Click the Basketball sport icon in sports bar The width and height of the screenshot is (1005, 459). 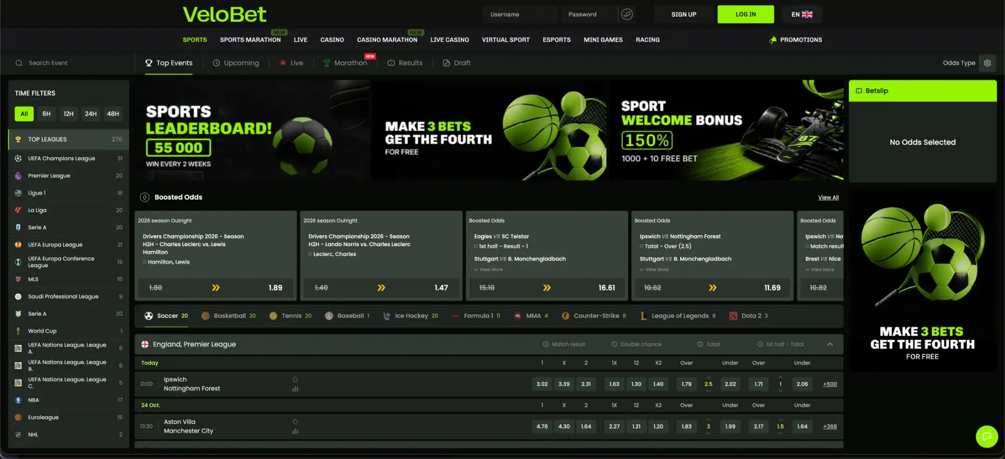(205, 316)
